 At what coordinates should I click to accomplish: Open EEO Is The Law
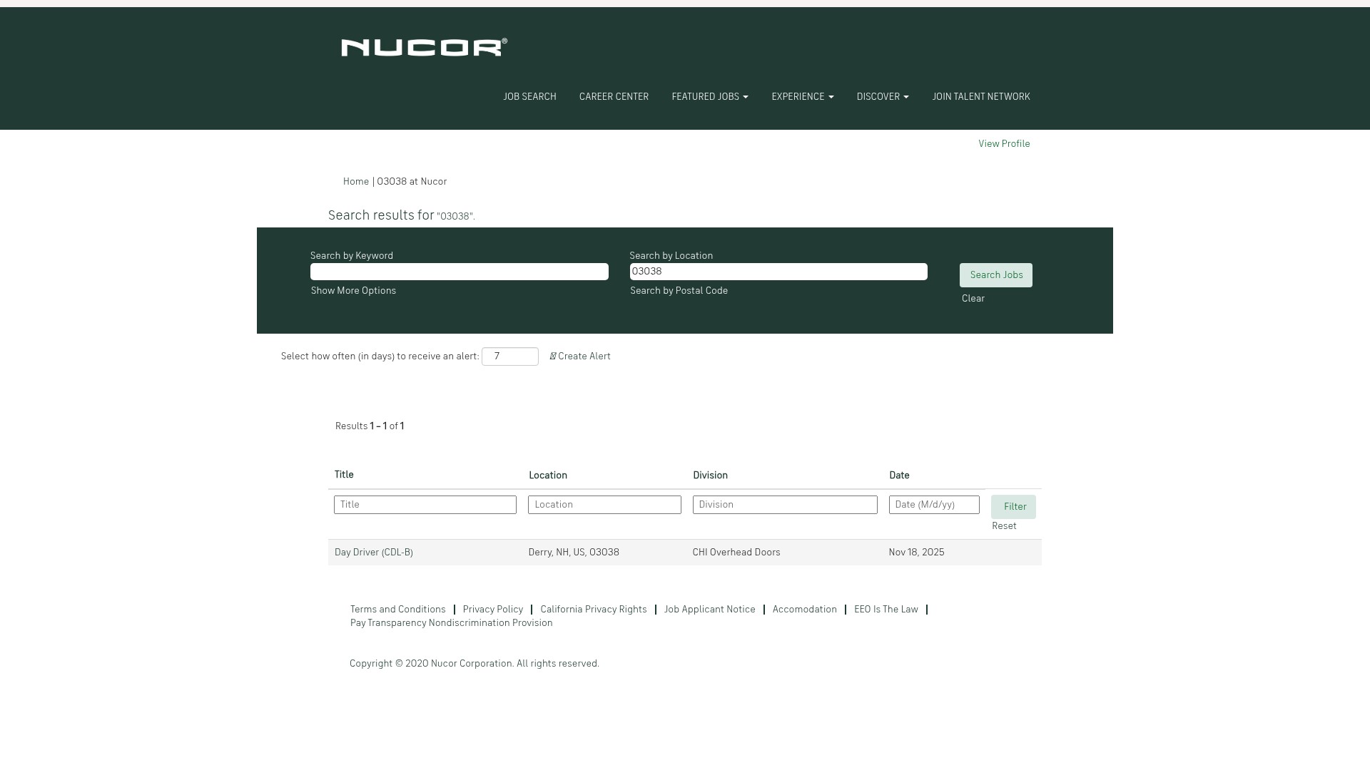click(886, 610)
